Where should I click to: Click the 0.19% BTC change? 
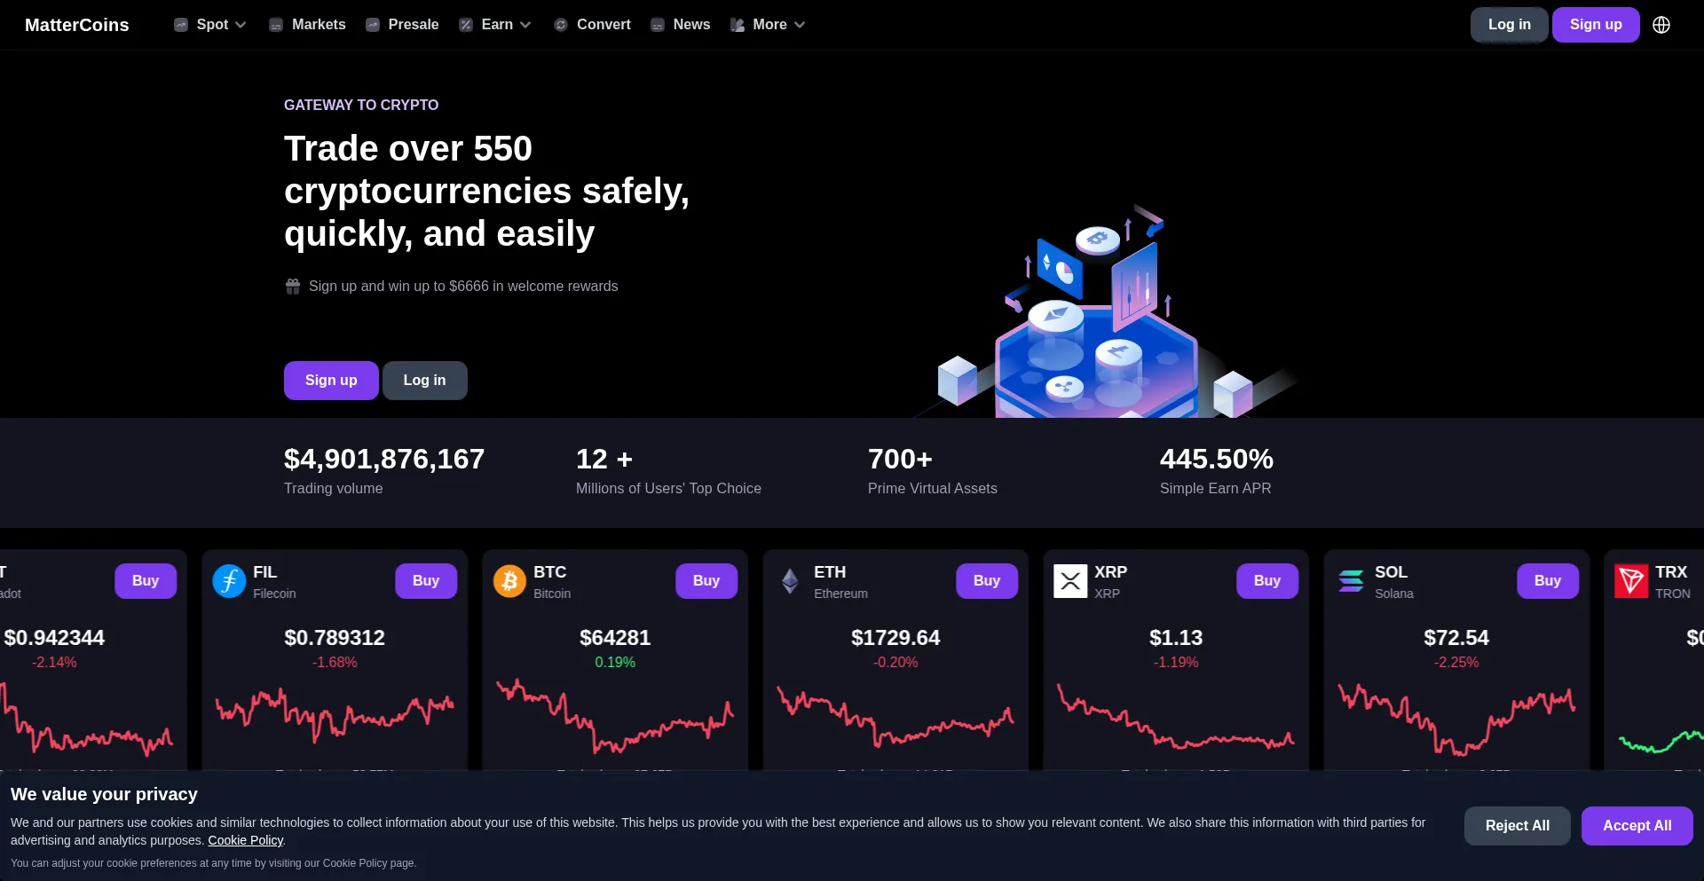[615, 663]
